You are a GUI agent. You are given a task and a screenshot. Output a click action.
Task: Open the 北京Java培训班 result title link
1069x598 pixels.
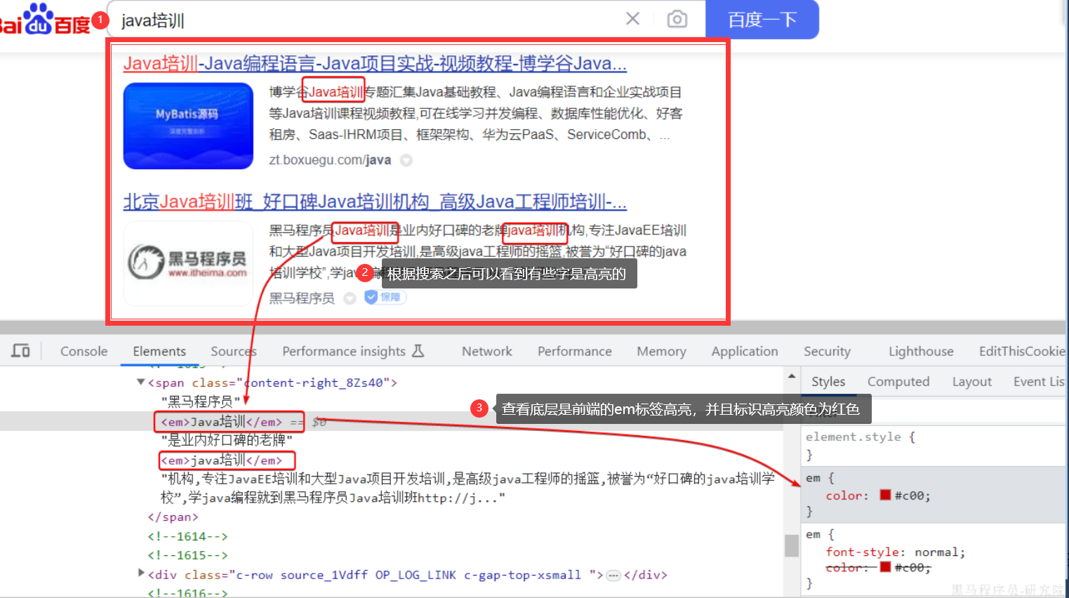click(375, 202)
